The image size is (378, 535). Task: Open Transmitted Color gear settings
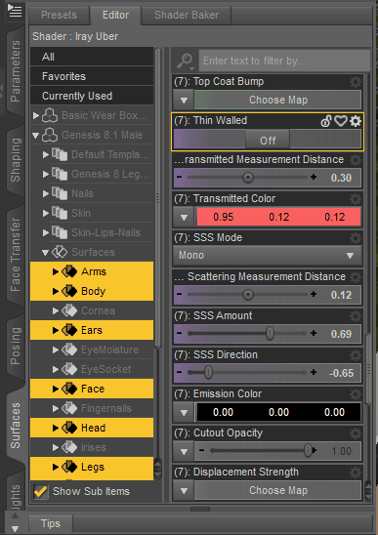356,199
